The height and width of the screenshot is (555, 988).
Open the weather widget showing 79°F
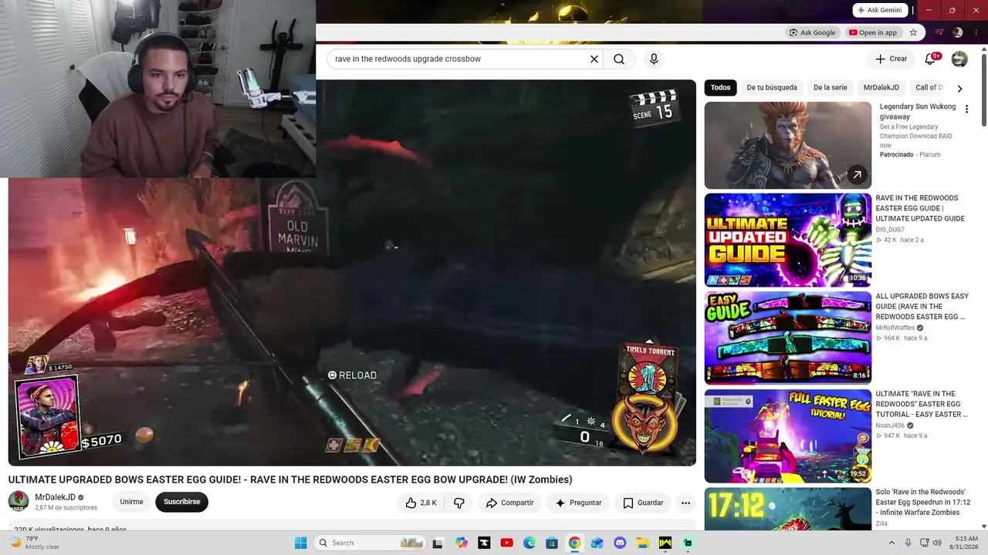click(34, 543)
